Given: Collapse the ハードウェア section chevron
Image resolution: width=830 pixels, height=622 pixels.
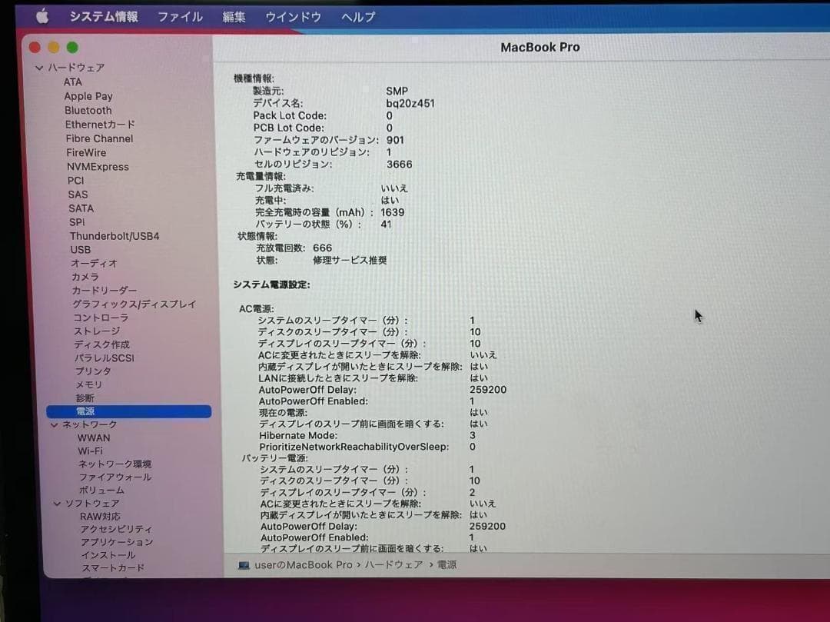Looking at the screenshot, I should pos(39,68).
